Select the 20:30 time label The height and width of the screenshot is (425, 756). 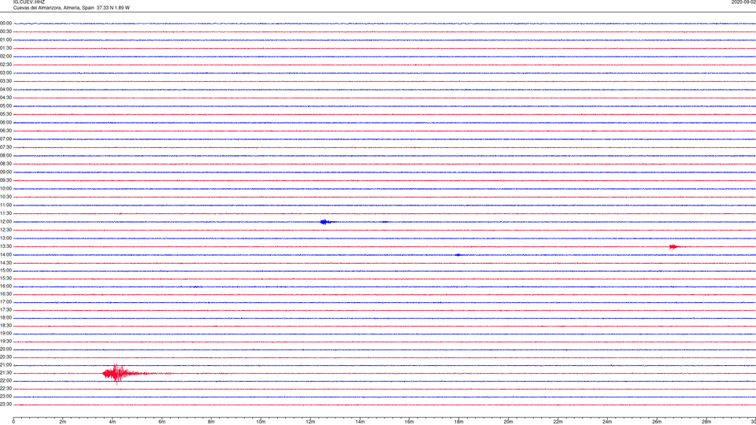pyautogui.click(x=6, y=357)
